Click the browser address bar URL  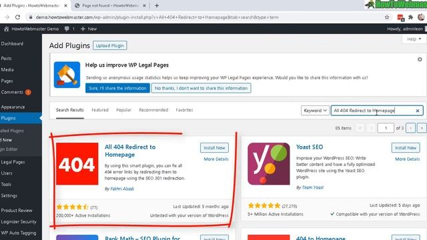tap(157, 17)
